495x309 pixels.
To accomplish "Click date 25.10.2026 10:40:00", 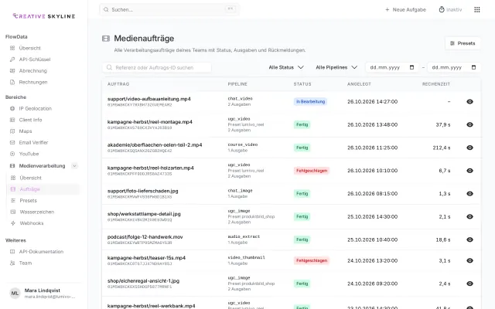I will pyautogui.click(x=373, y=239).
